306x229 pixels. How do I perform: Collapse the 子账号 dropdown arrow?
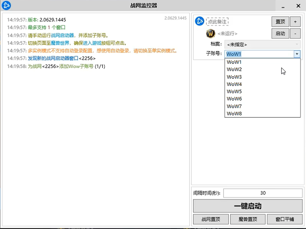point(297,54)
